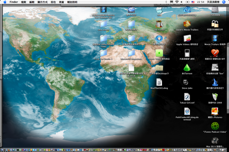Select the padlocks encrypted files icon
The height and width of the screenshot is (152, 229).
pyautogui.click(x=215, y=24)
